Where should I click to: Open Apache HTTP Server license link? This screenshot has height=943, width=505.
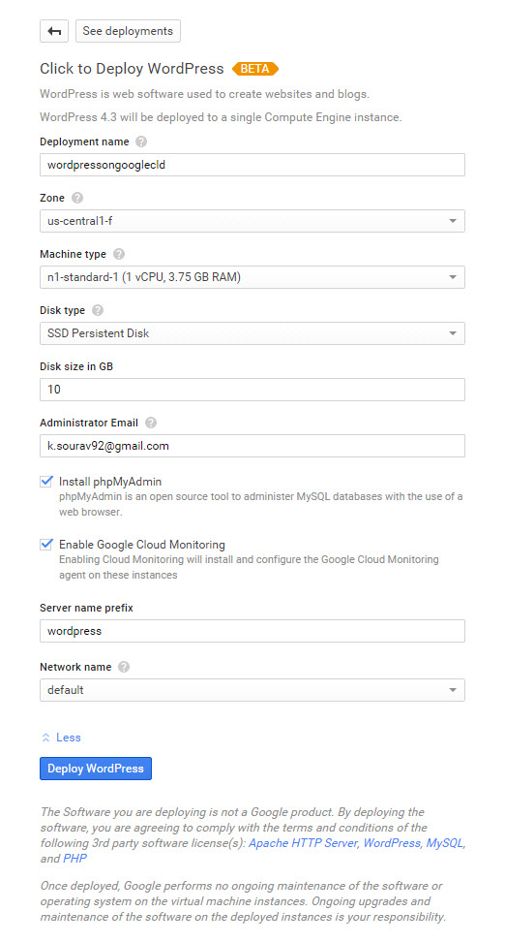(303, 843)
